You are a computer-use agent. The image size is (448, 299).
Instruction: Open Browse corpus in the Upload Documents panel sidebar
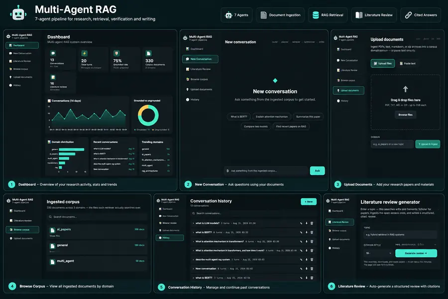[x=348, y=80]
